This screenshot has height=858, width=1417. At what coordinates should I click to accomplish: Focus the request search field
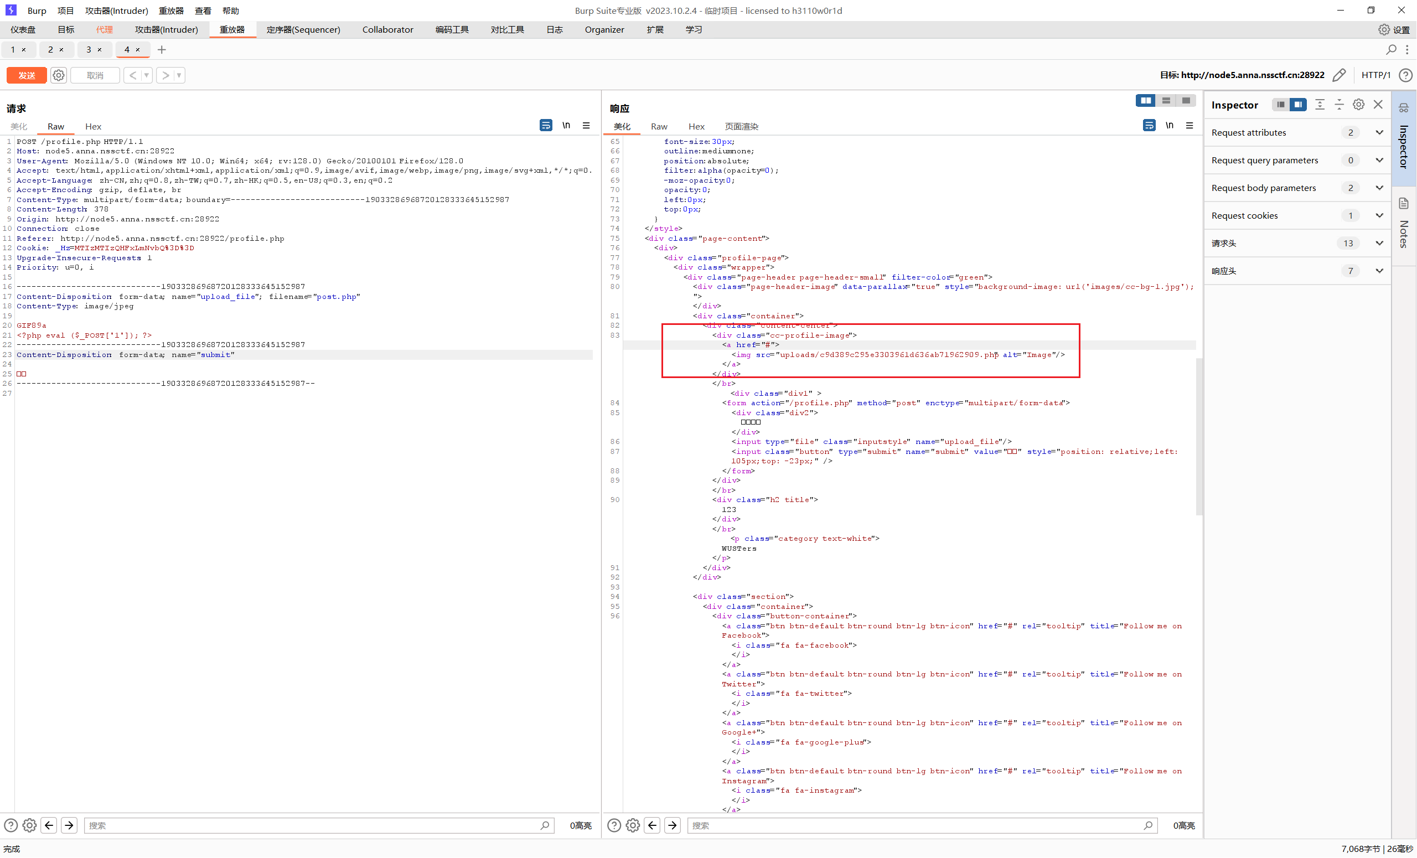(x=319, y=826)
